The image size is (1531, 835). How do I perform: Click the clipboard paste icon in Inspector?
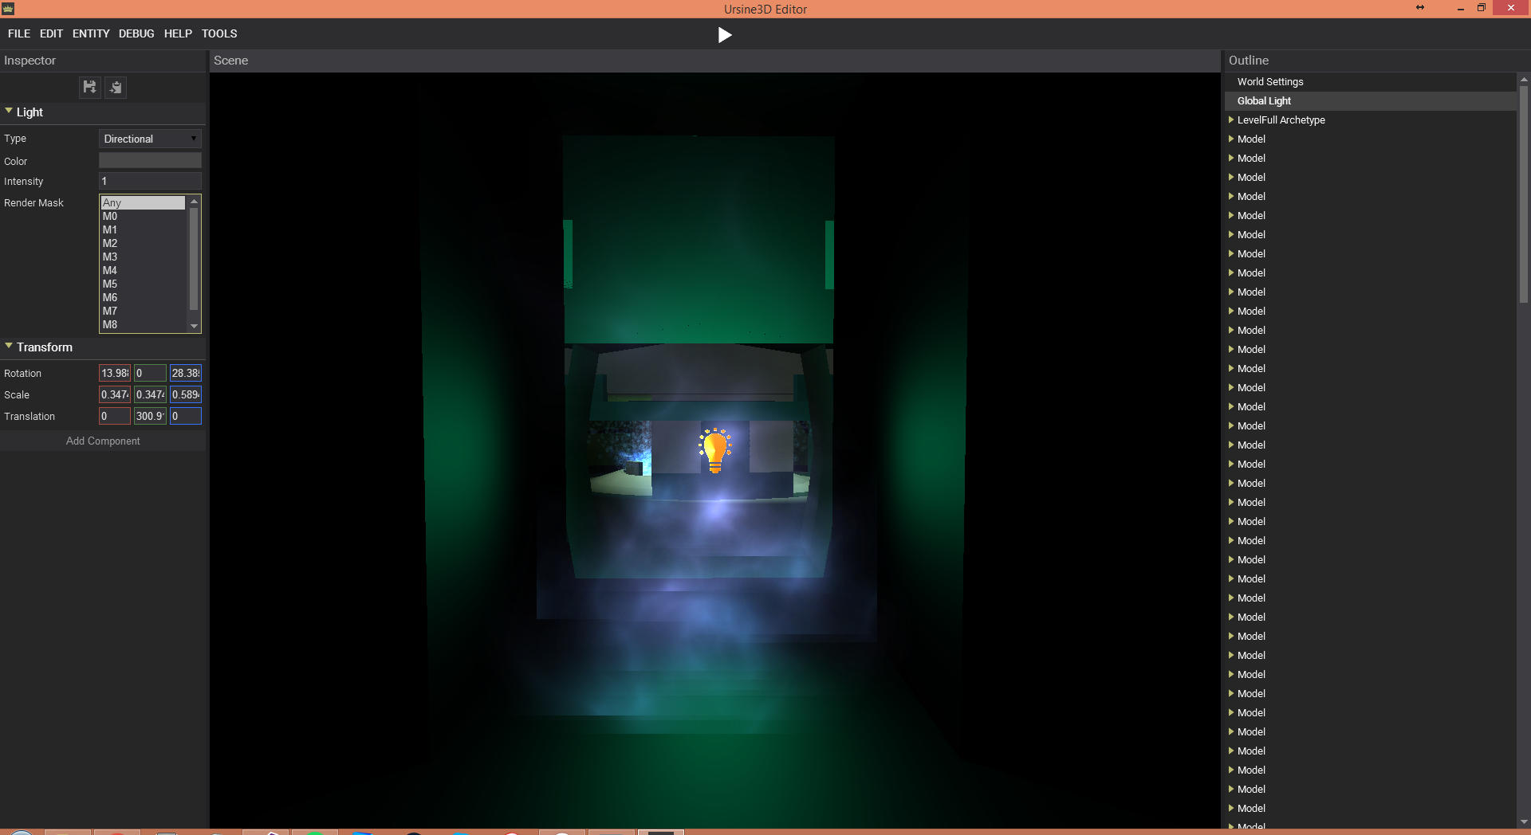[x=116, y=87]
